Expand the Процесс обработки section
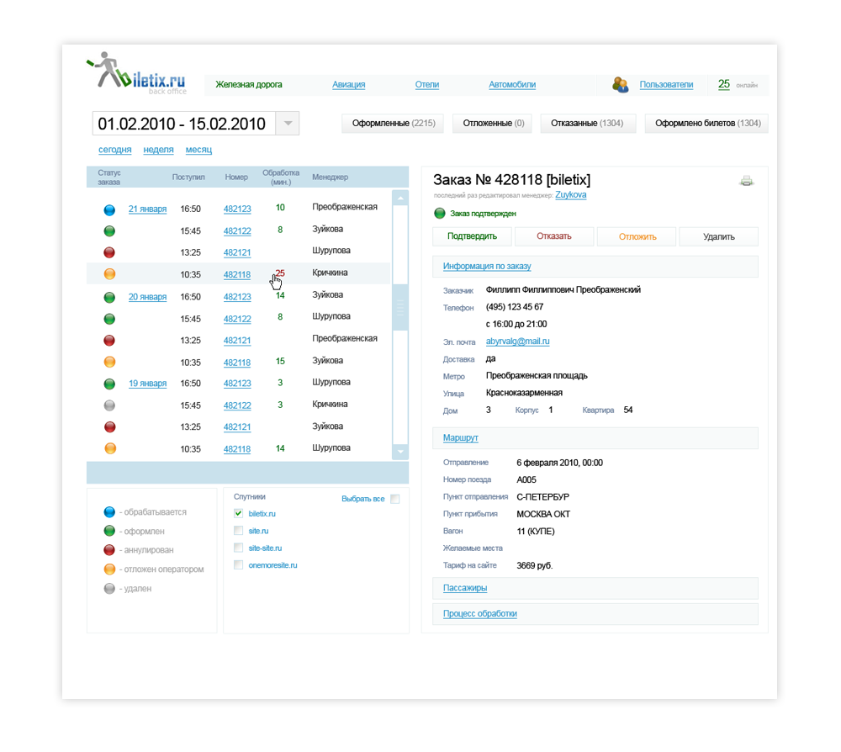This screenshot has height=752, width=841. click(479, 614)
